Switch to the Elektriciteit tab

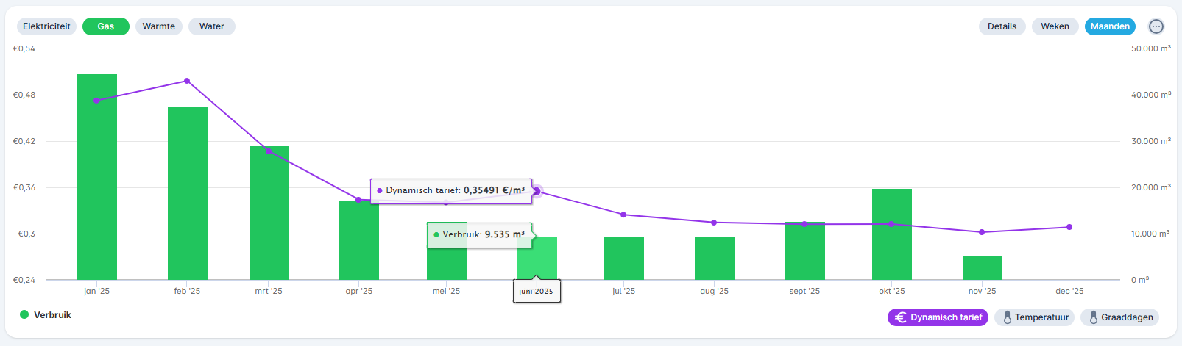pyautogui.click(x=46, y=26)
